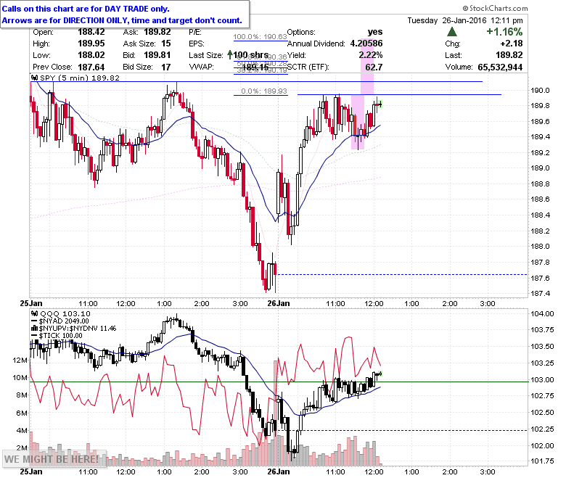The height and width of the screenshot is (478, 566).
Task: Click the 187.6 price axis label
Action: tap(540, 278)
